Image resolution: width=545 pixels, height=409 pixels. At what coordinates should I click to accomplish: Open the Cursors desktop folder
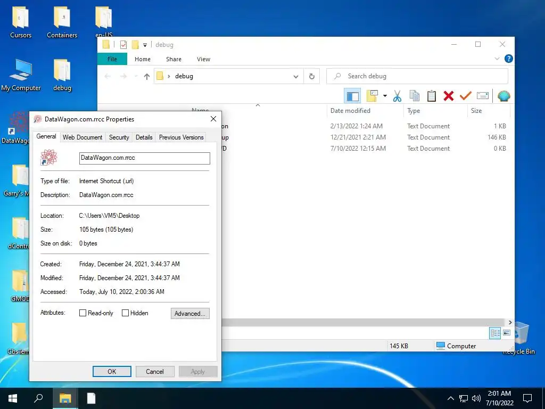pos(21,21)
